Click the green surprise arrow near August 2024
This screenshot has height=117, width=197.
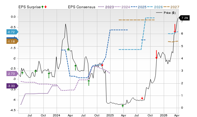tap(89, 83)
